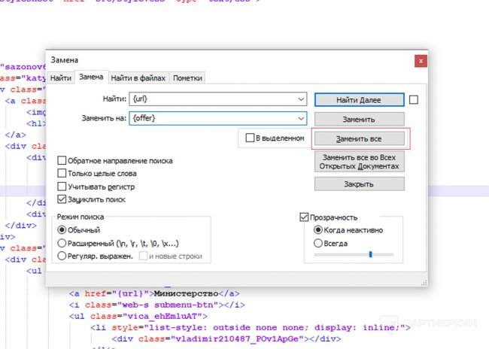The width and height of the screenshot is (489, 349).
Task: Click the Заменить button
Action: pos(359,119)
